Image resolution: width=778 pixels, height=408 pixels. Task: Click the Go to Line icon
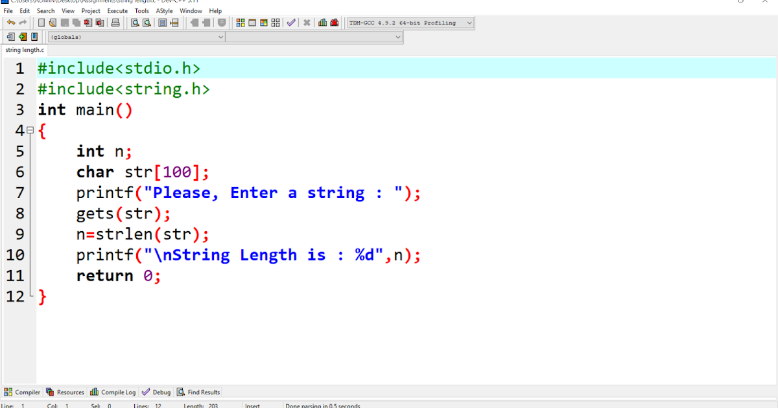tap(174, 23)
